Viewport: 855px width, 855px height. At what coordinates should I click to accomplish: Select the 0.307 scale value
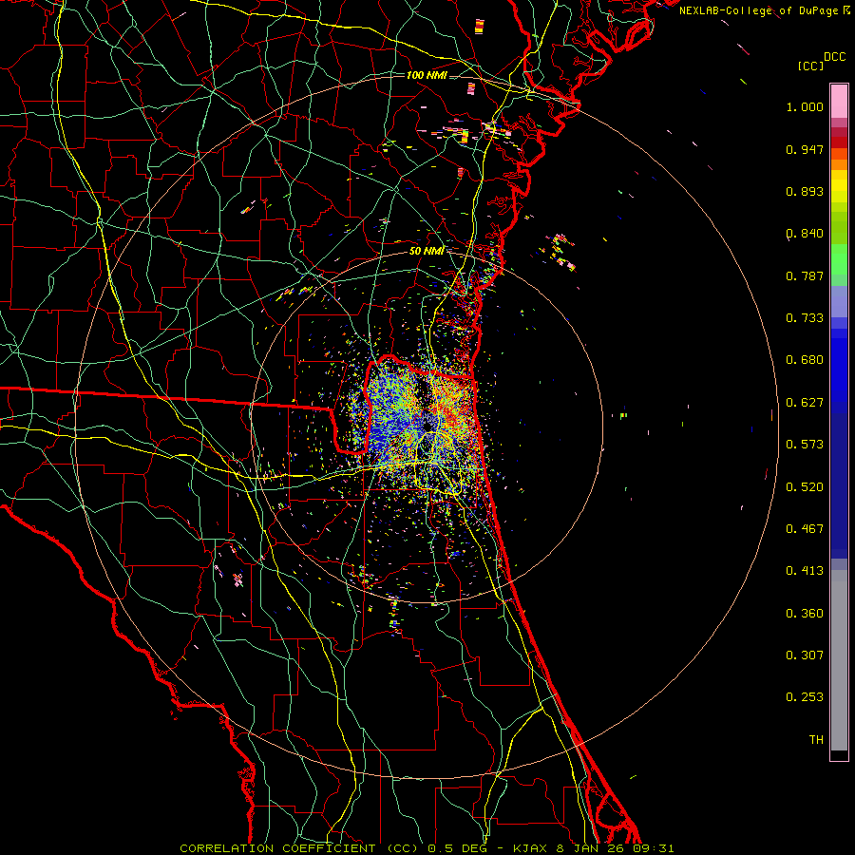point(805,655)
